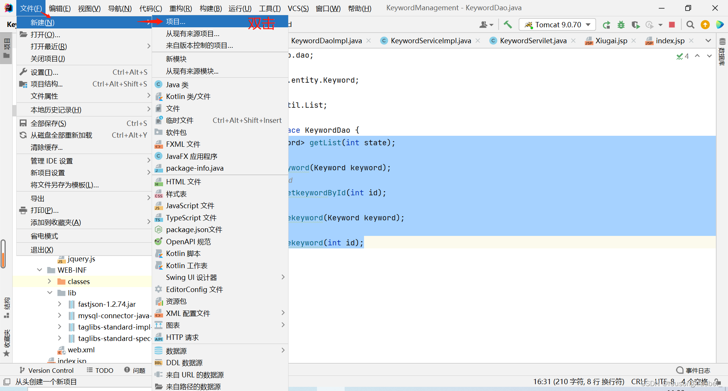Select Java 类 from the New submenu

tap(220, 85)
